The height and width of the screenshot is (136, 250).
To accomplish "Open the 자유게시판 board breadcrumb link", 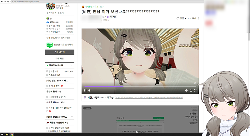I will click(x=97, y=7).
